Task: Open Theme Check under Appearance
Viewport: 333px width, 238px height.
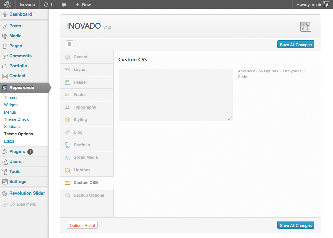Action: tap(16, 119)
